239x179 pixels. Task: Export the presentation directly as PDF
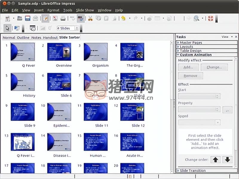click(55, 18)
